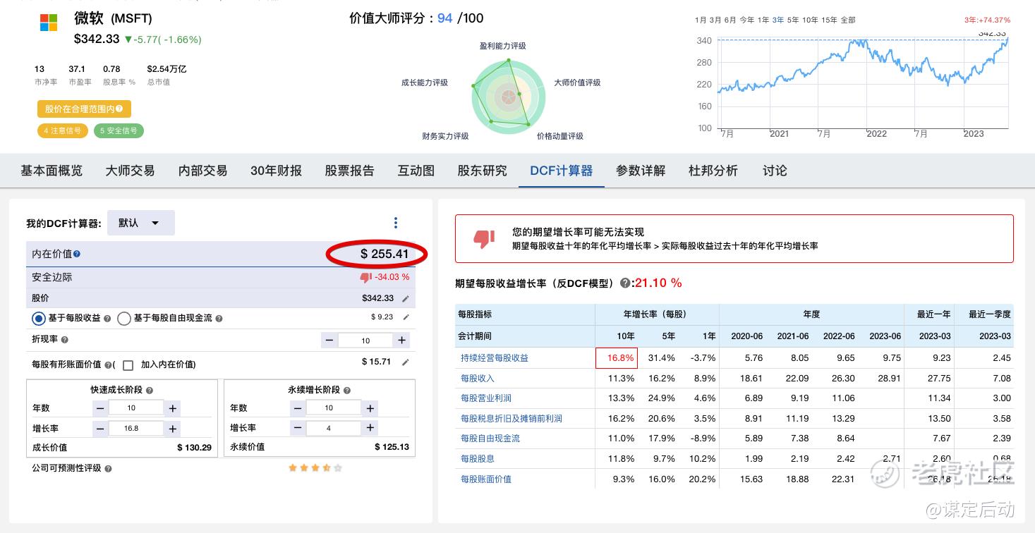Click help icon next to 内在价值
Screen dimensions: 1035x533
(x=77, y=254)
